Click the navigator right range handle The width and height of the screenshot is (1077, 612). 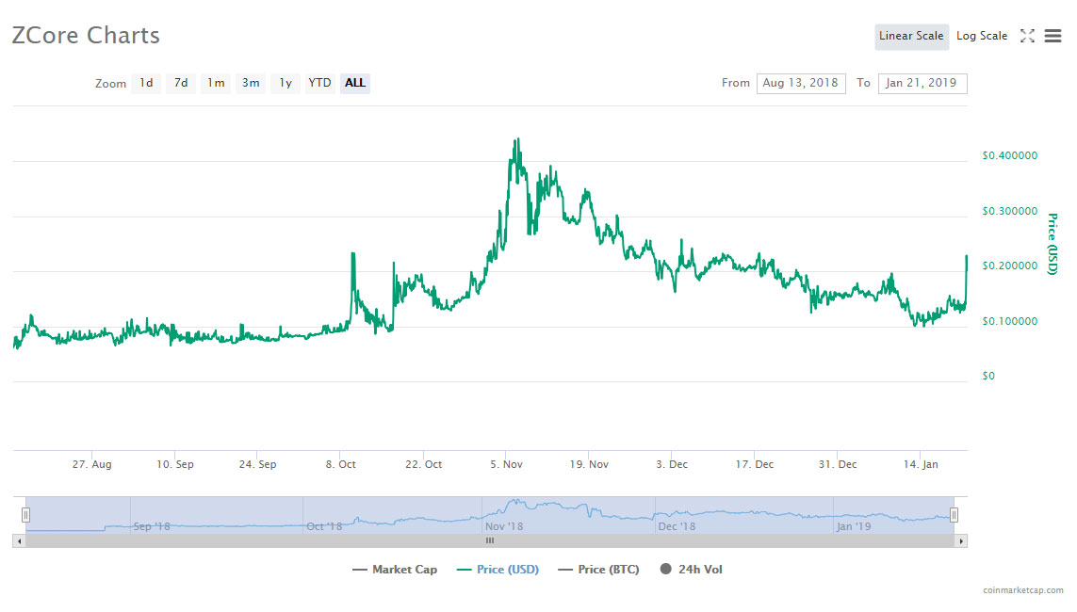coord(955,515)
